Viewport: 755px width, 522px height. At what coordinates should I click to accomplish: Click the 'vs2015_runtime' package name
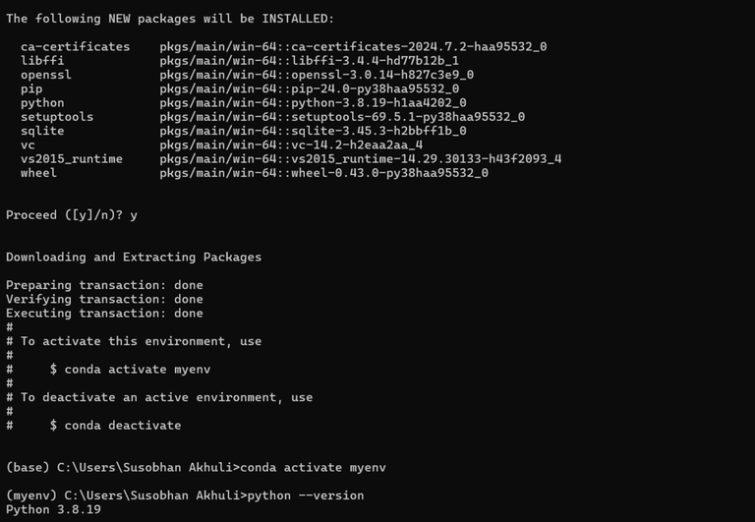pos(72,158)
